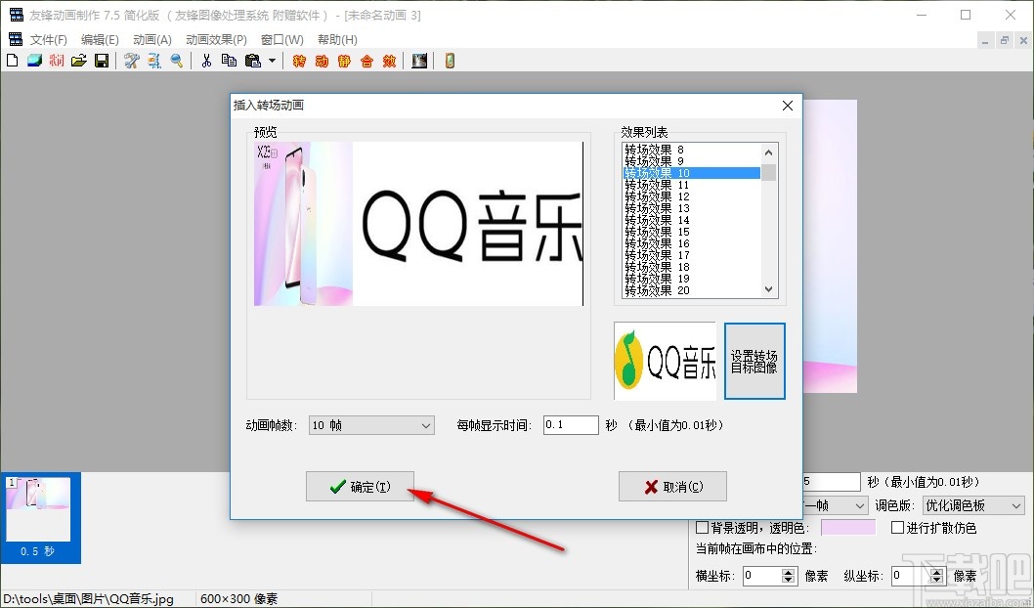The height and width of the screenshot is (608, 1034).
Task: Click the blue 3D block toolbar icon
Action: click(34, 61)
